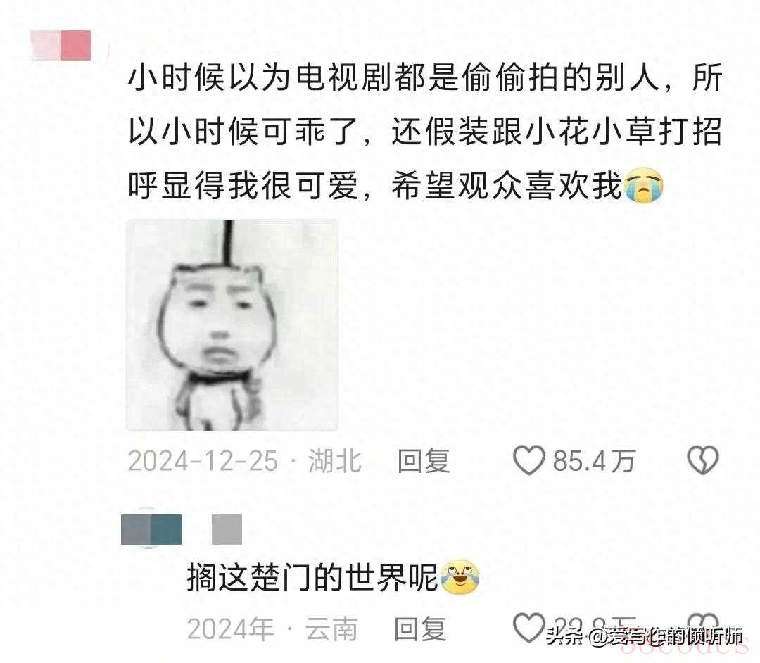Reply to the comment from 湖北

[x=424, y=460]
